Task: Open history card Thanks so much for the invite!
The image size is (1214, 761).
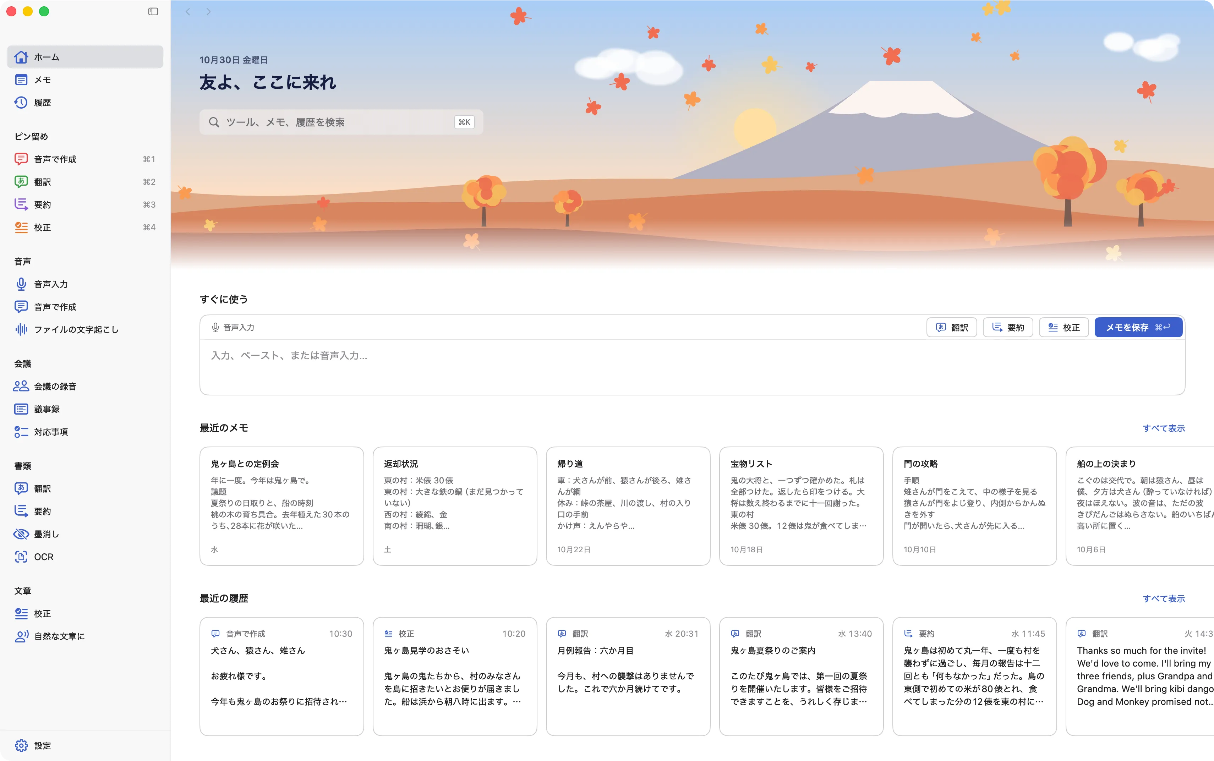Action: tap(1139, 676)
